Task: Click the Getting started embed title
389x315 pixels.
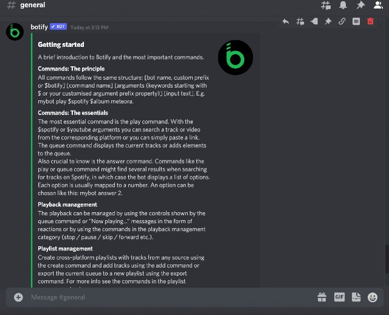Action: 61,44
